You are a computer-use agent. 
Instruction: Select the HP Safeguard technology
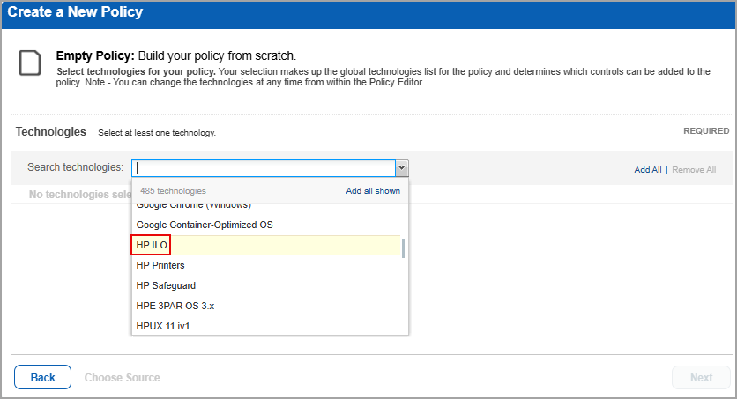[x=166, y=285]
